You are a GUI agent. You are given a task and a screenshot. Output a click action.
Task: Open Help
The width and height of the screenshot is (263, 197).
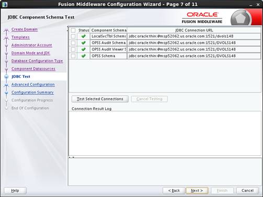click(x=15, y=191)
